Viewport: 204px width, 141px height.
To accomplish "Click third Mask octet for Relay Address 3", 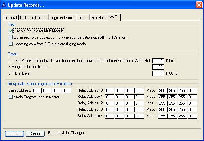I will [183, 110].
